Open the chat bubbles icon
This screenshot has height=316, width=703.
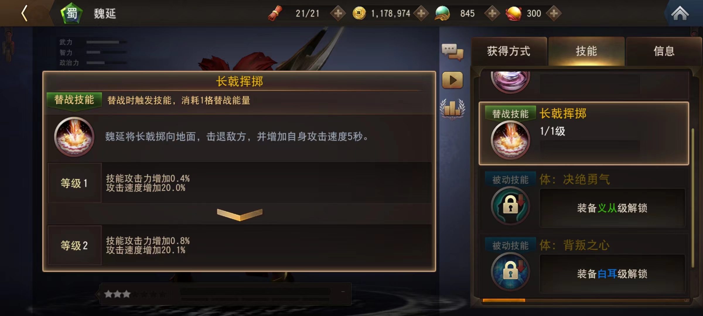point(452,52)
